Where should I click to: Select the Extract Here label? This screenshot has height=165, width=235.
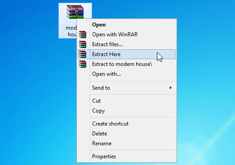pos(106,54)
